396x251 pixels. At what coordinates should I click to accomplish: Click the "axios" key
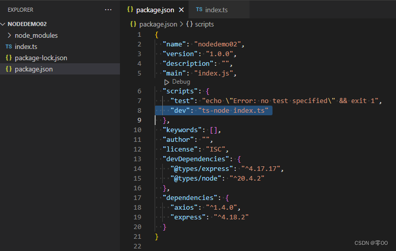click(x=184, y=207)
